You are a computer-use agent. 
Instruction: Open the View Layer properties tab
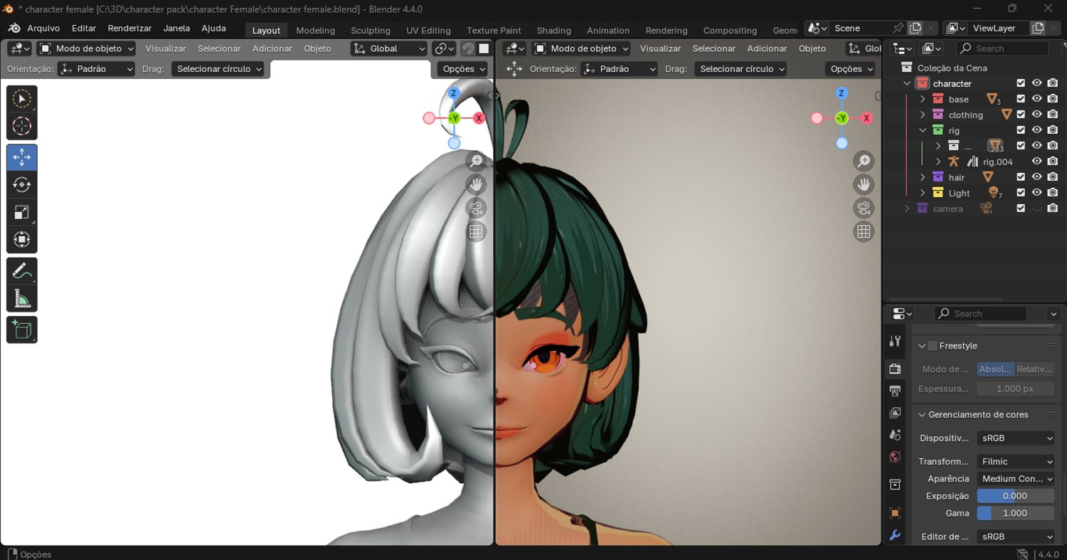tap(895, 413)
